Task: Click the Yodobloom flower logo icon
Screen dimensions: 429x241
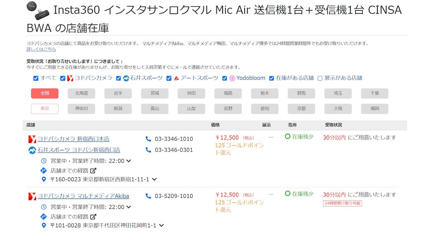Action: click(232, 78)
